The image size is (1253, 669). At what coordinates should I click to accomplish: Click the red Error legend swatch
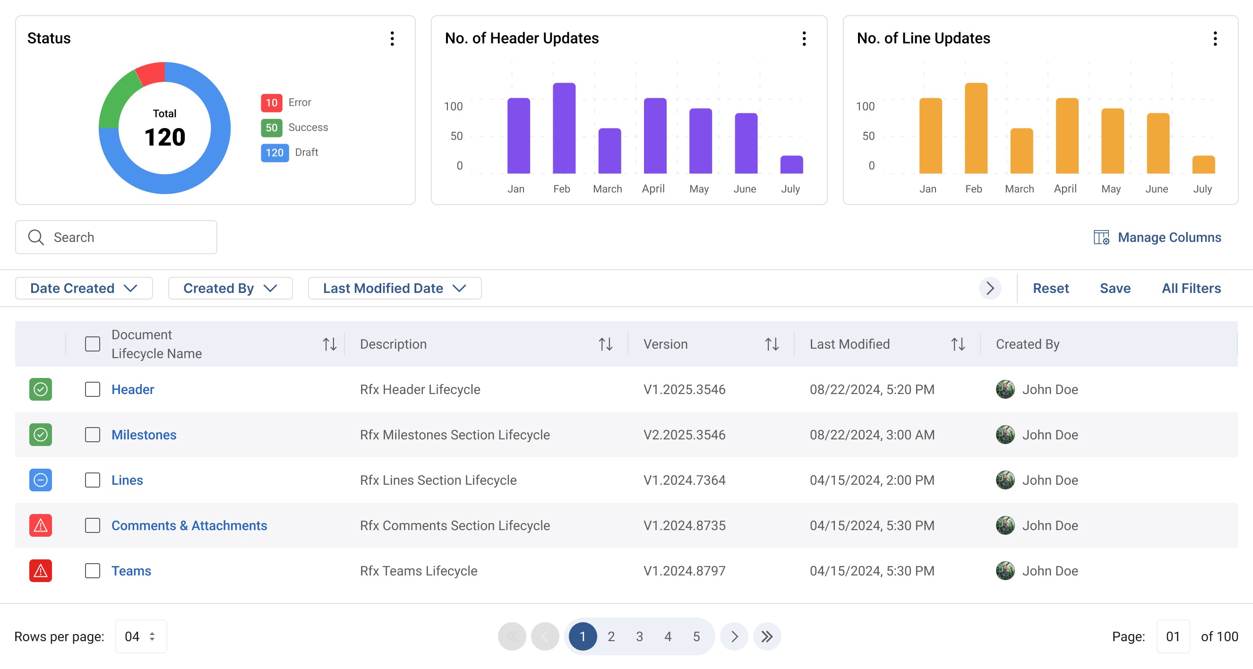[271, 103]
